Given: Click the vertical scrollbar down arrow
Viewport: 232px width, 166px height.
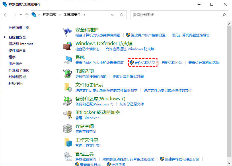Looking at the screenshot, I should click(x=229, y=163).
